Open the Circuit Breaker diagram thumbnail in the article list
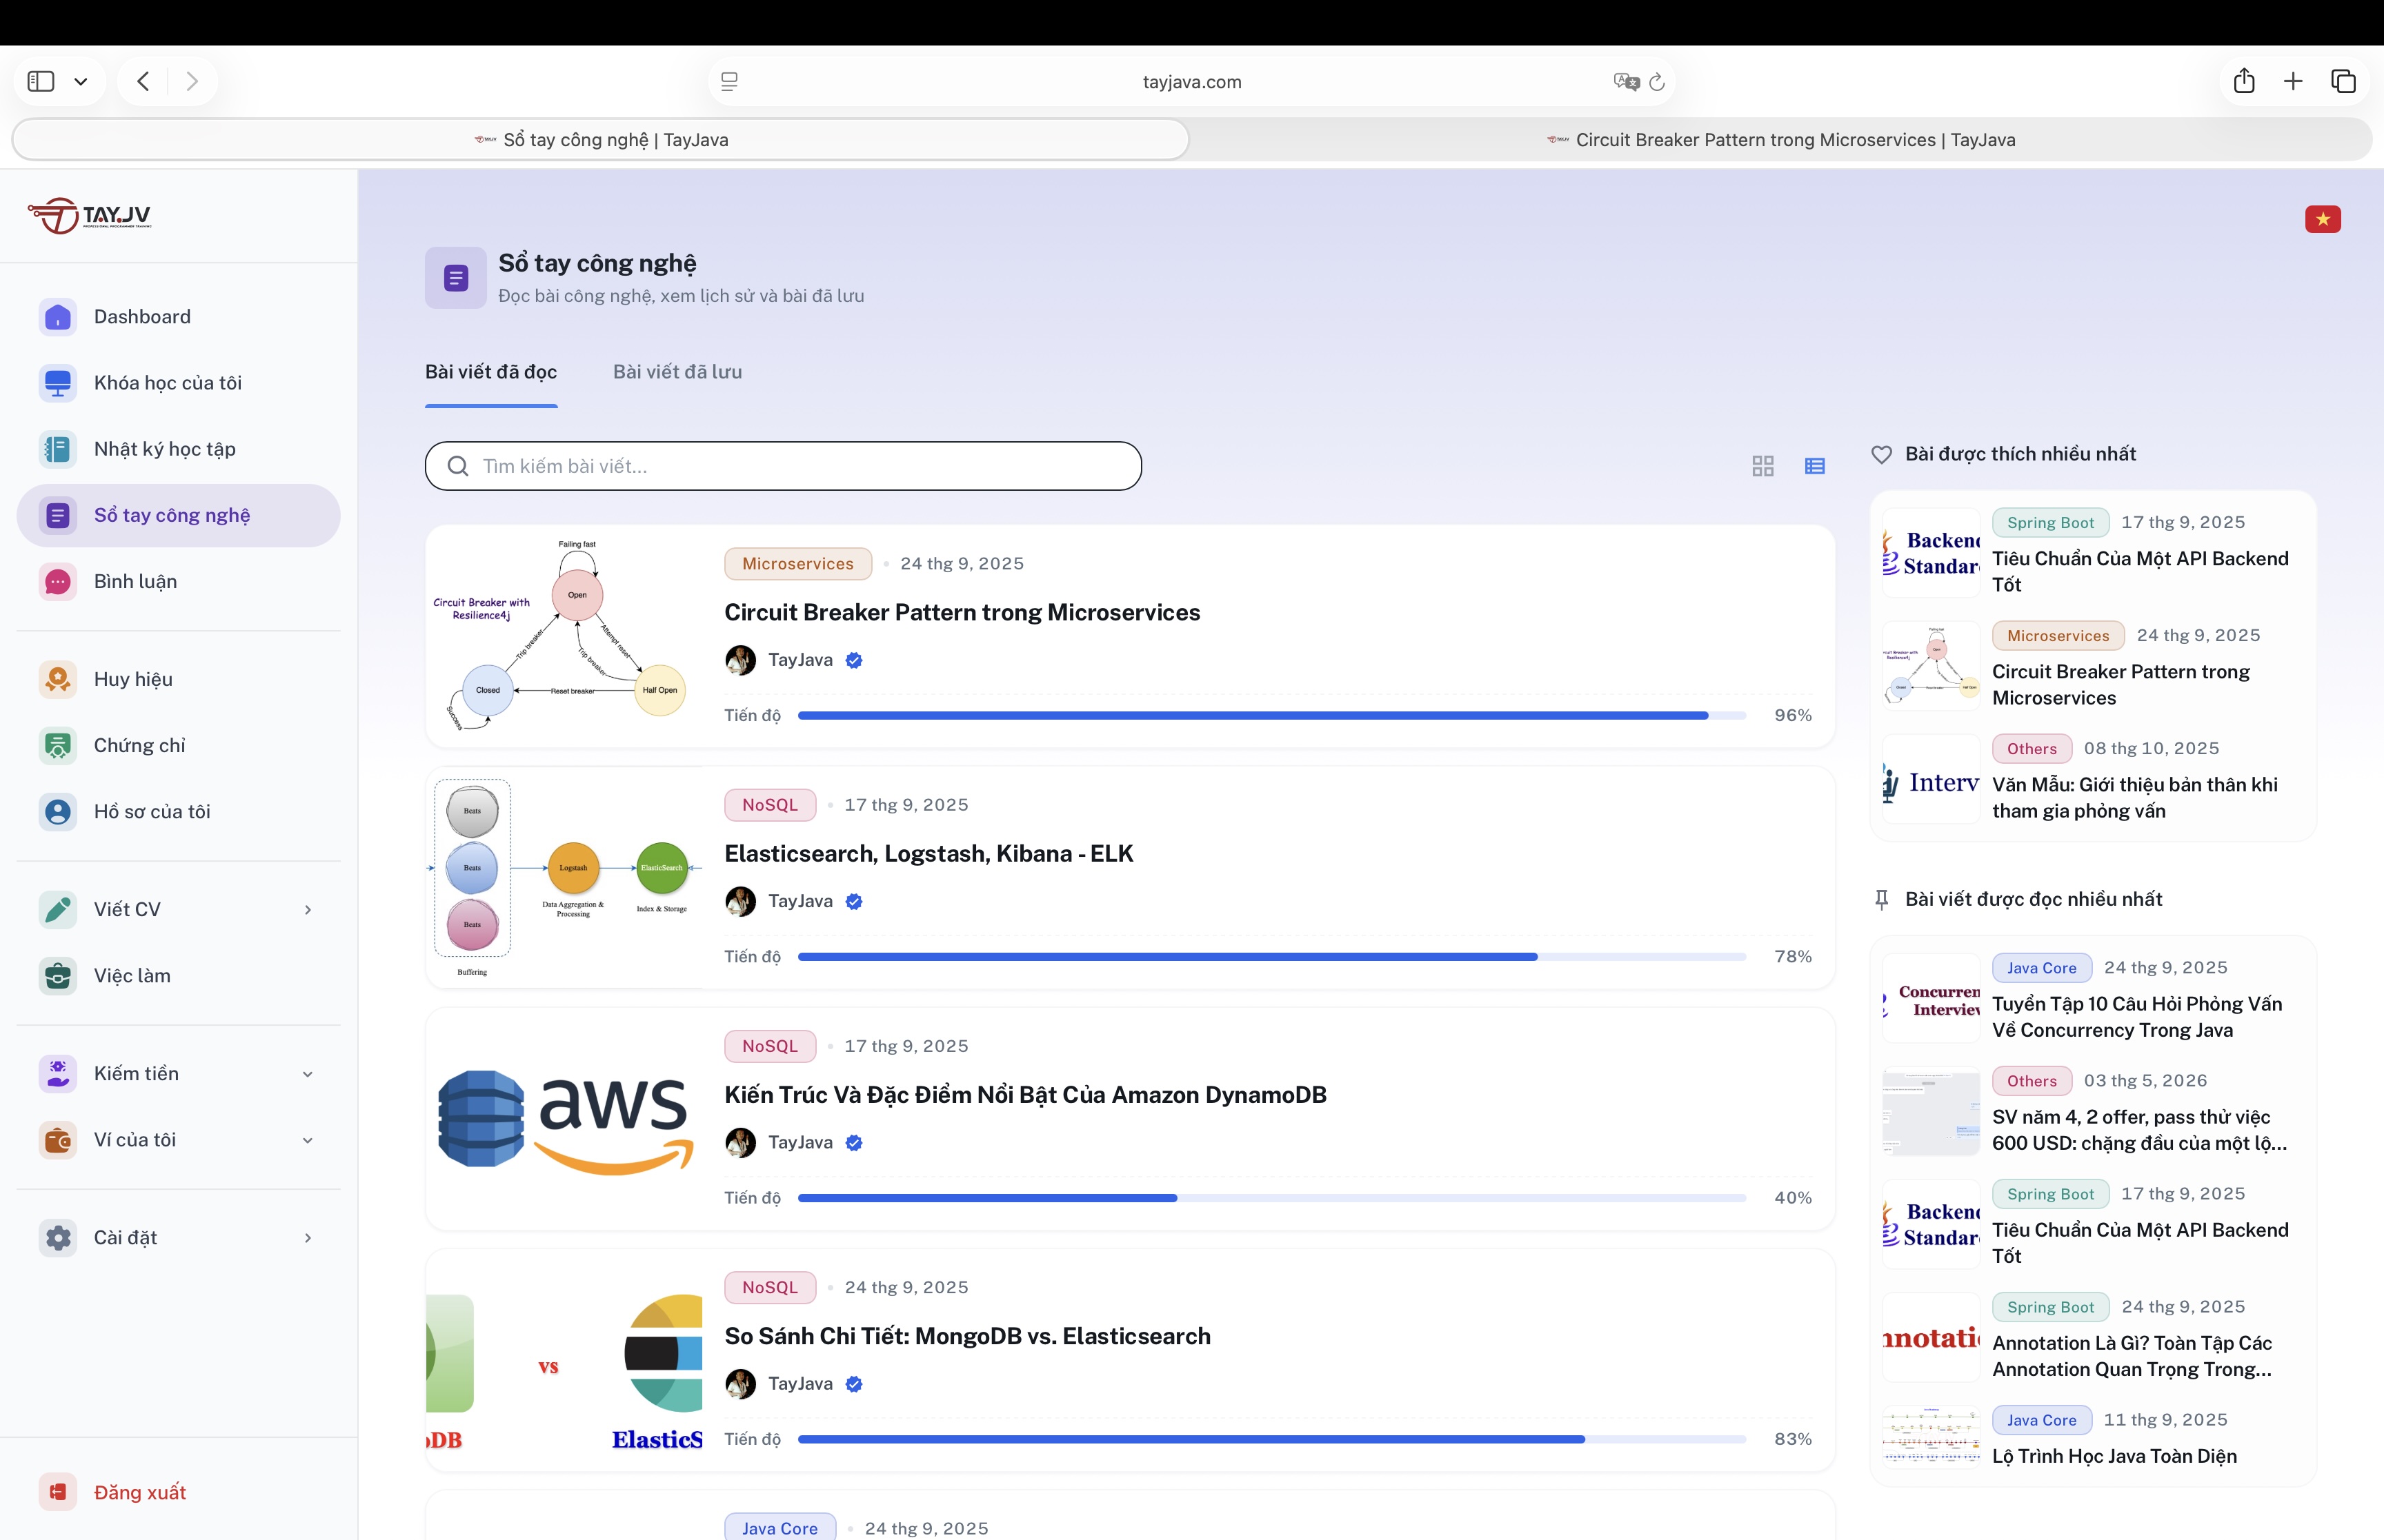Screen dimensions: 2384x1540 coord(565,636)
